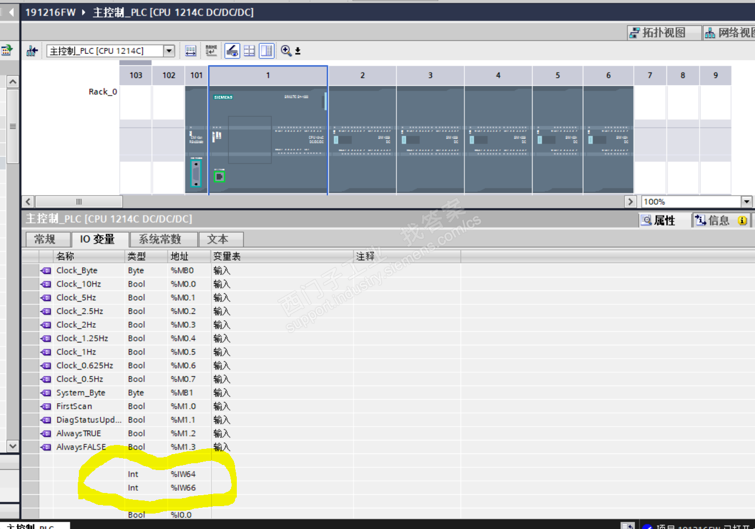Click the rack view scroll-left arrow
The image size is (755, 529).
point(28,202)
